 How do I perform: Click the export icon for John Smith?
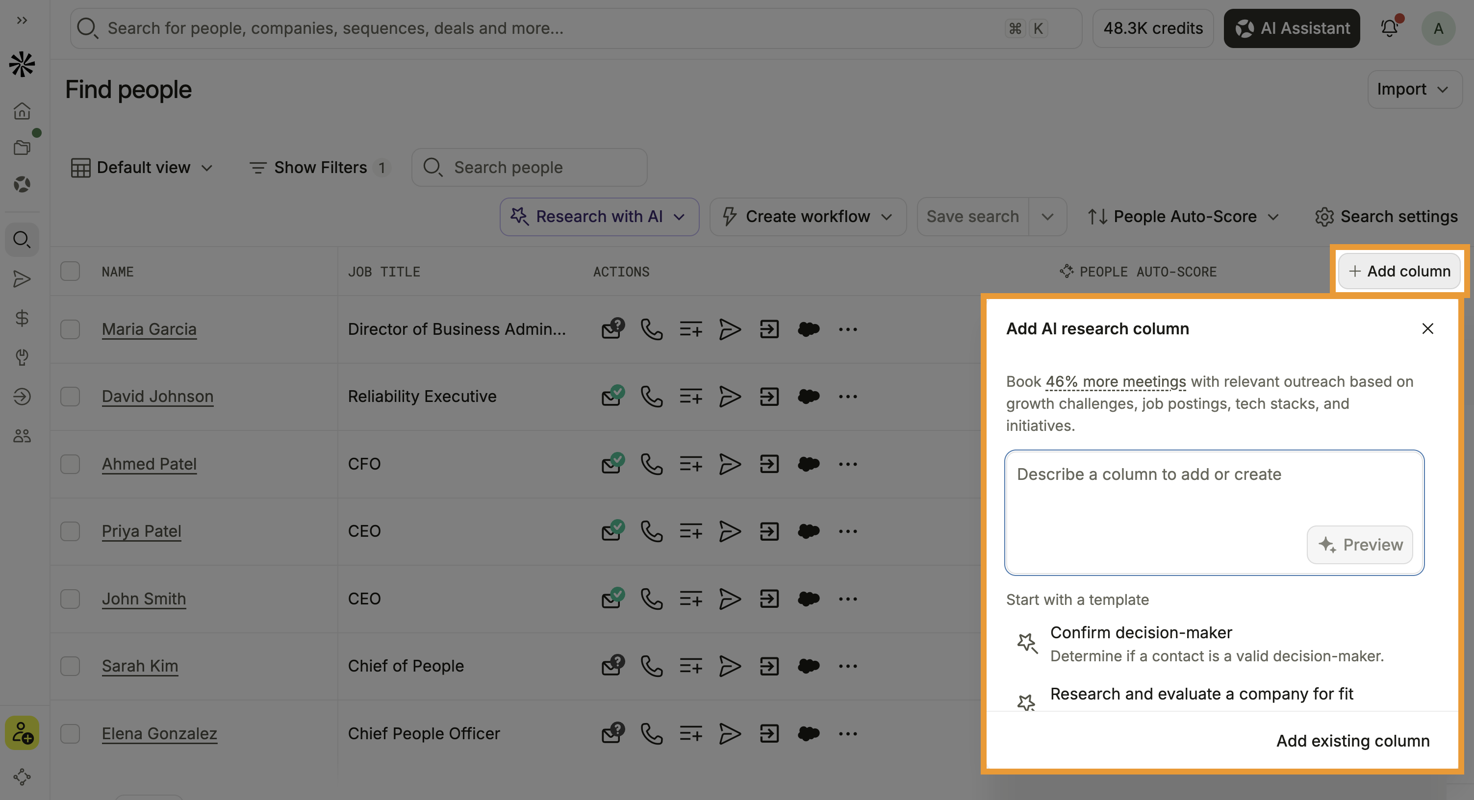pos(769,599)
